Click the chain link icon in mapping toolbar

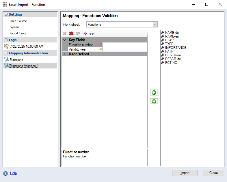pos(91,34)
